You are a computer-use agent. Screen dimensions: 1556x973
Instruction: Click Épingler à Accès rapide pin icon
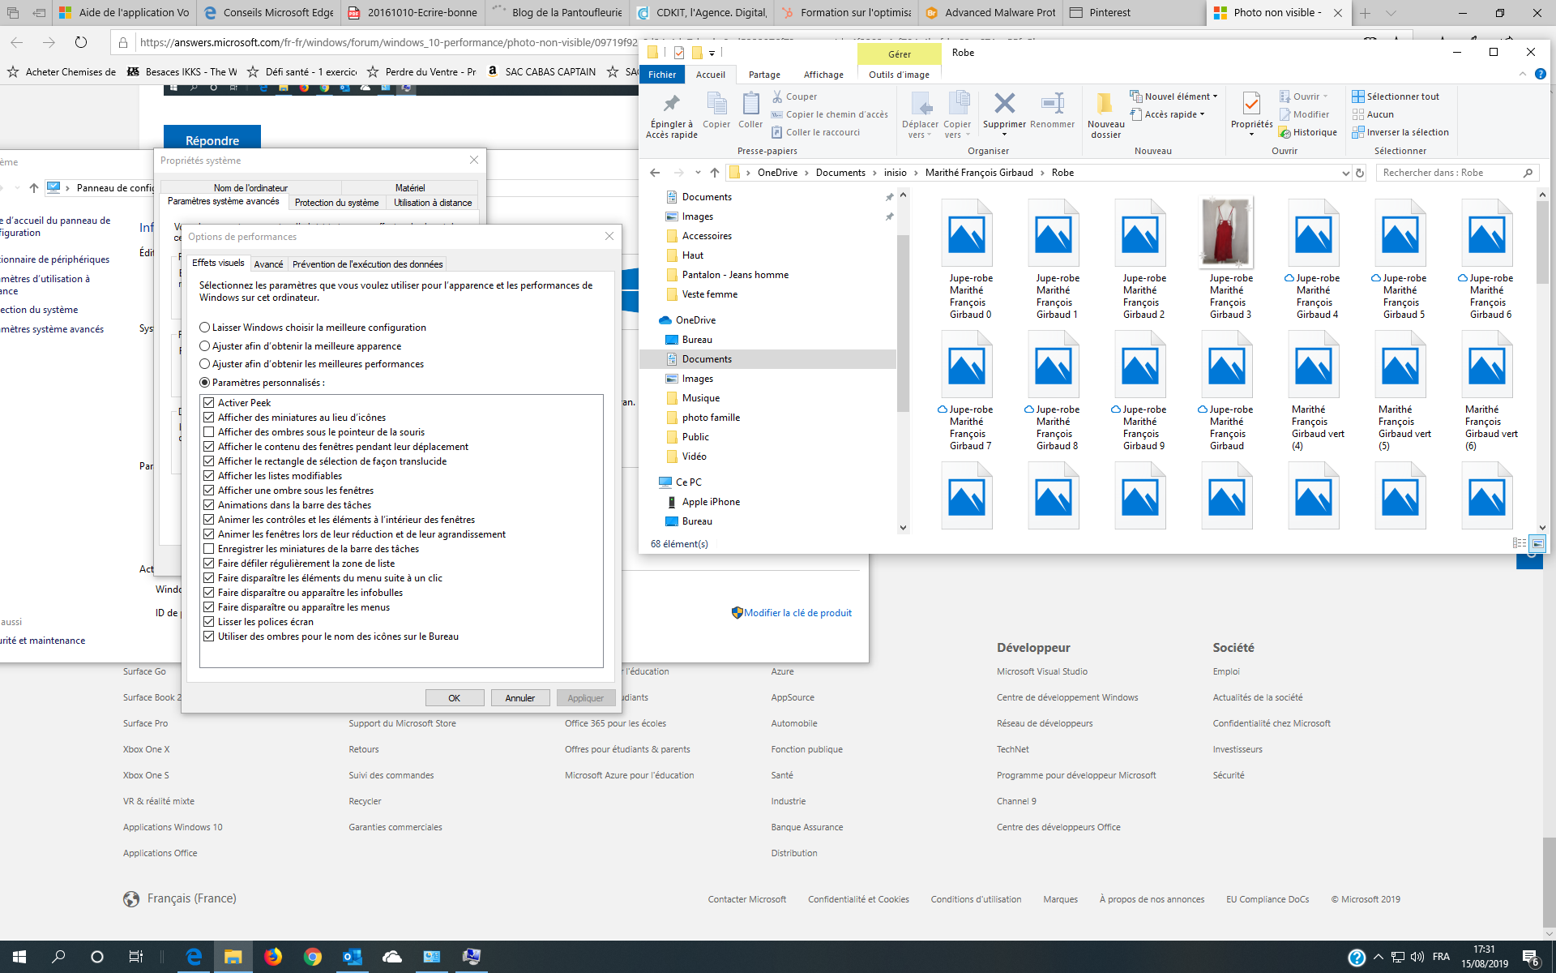pyautogui.click(x=671, y=104)
